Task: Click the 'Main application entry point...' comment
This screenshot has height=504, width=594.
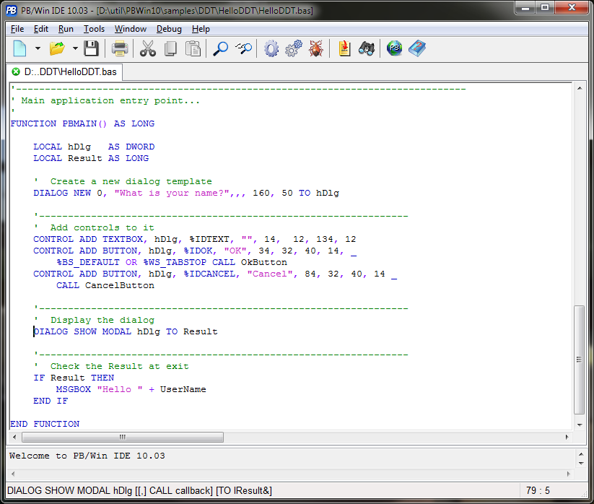Action: pyautogui.click(x=110, y=100)
